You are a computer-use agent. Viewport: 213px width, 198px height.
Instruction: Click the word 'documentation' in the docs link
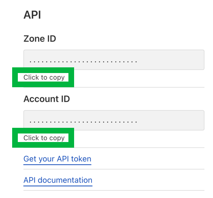tap(65, 180)
